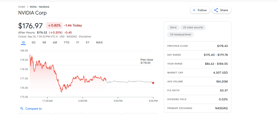Click the Prev close label on chart
This screenshot has width=278, height=115.
[147, 60]
